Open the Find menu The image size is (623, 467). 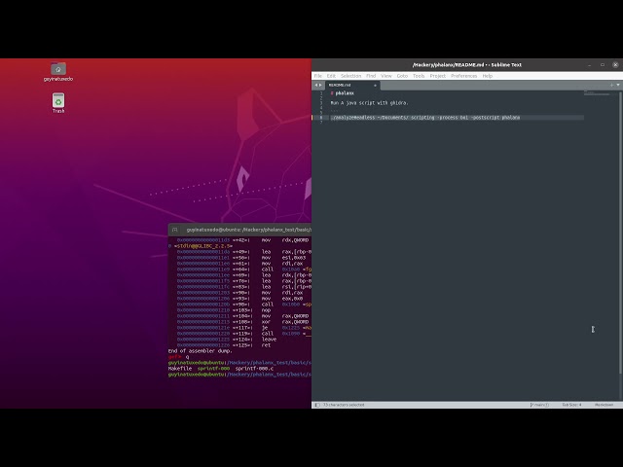[x=371, y=76]
